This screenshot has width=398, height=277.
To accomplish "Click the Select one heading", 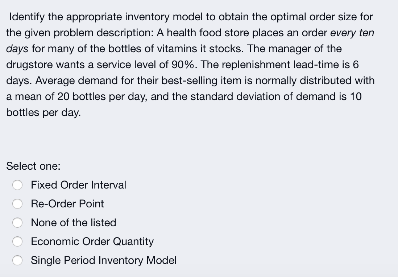I will coord(33,166).
